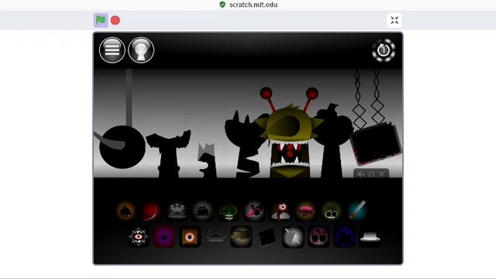The height and width of the screenshot is (279, 496).
Task: Select the grey robot-face sound icon
Action: coord(202,211)
